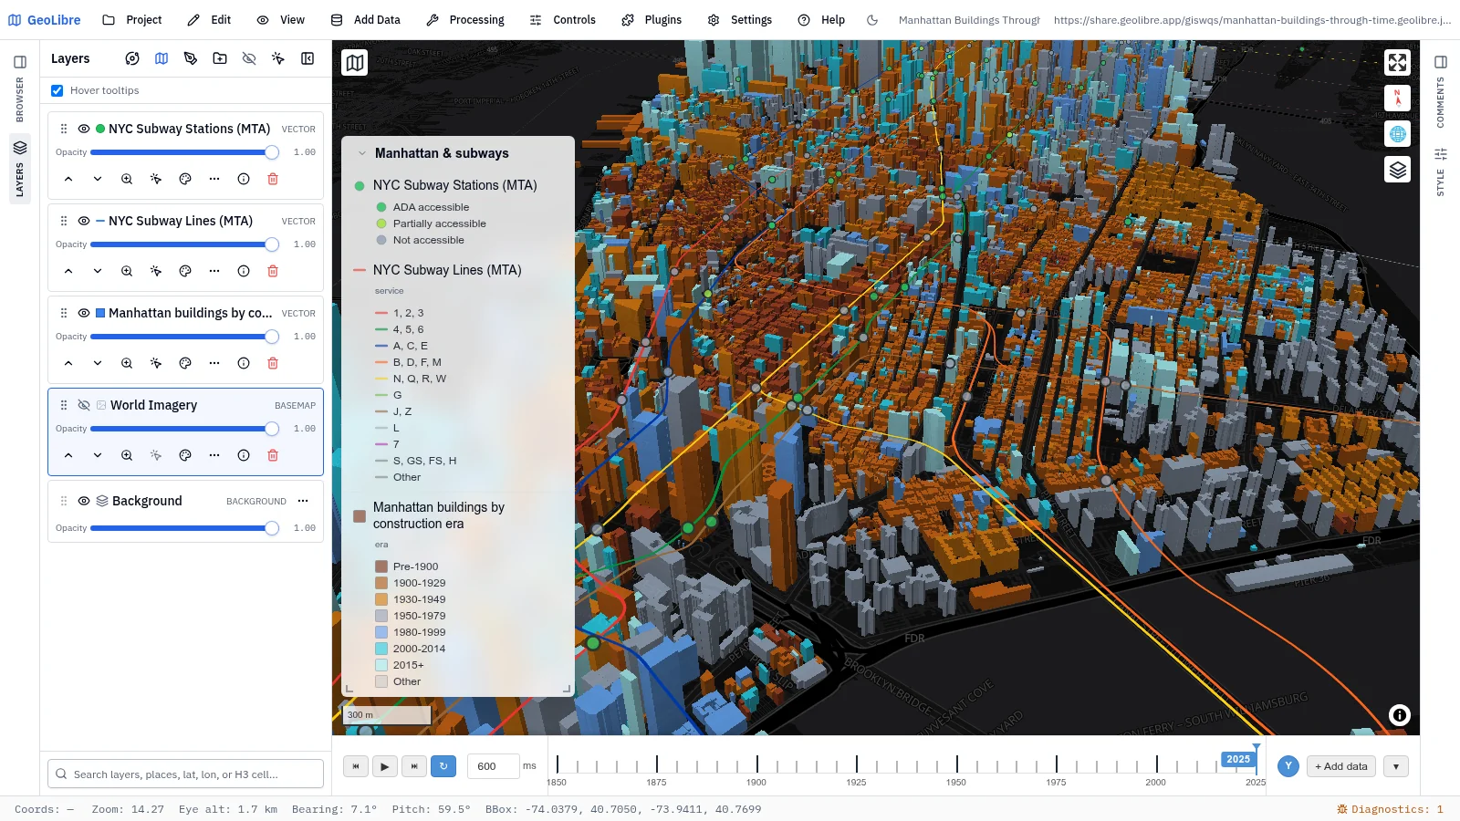Viewport: 1460px width, 821px height.
Task: Collapse the Layers panel with the panel icon
Action: point(308,58)
